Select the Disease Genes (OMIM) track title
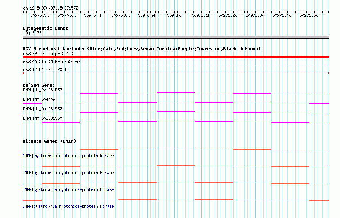Image resolution: width=340 pixels, height=218 pixels. (49, 141)
